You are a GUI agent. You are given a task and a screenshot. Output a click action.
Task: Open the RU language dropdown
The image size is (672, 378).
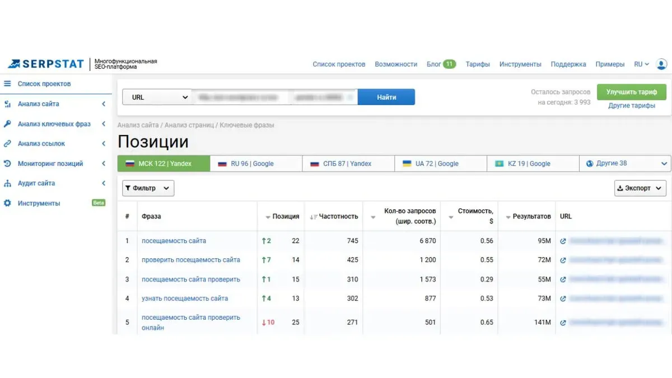641,64
